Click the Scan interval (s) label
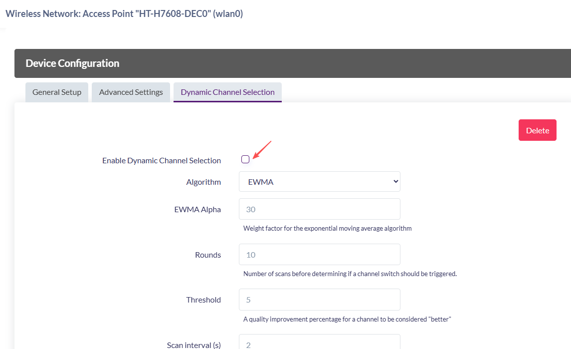 pyautogui.click(x=194, y=345)
